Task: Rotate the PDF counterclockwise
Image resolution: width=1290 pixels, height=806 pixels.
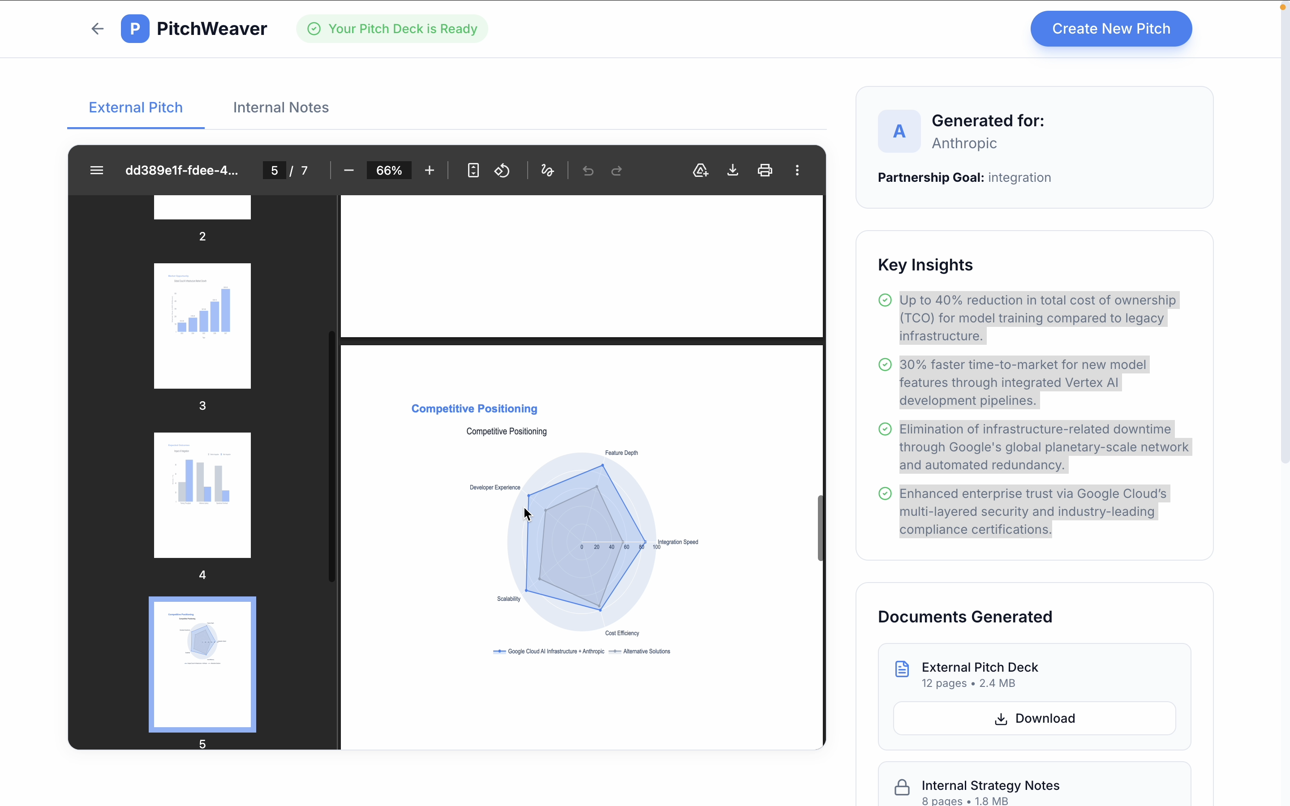Action: click(502, 171)
